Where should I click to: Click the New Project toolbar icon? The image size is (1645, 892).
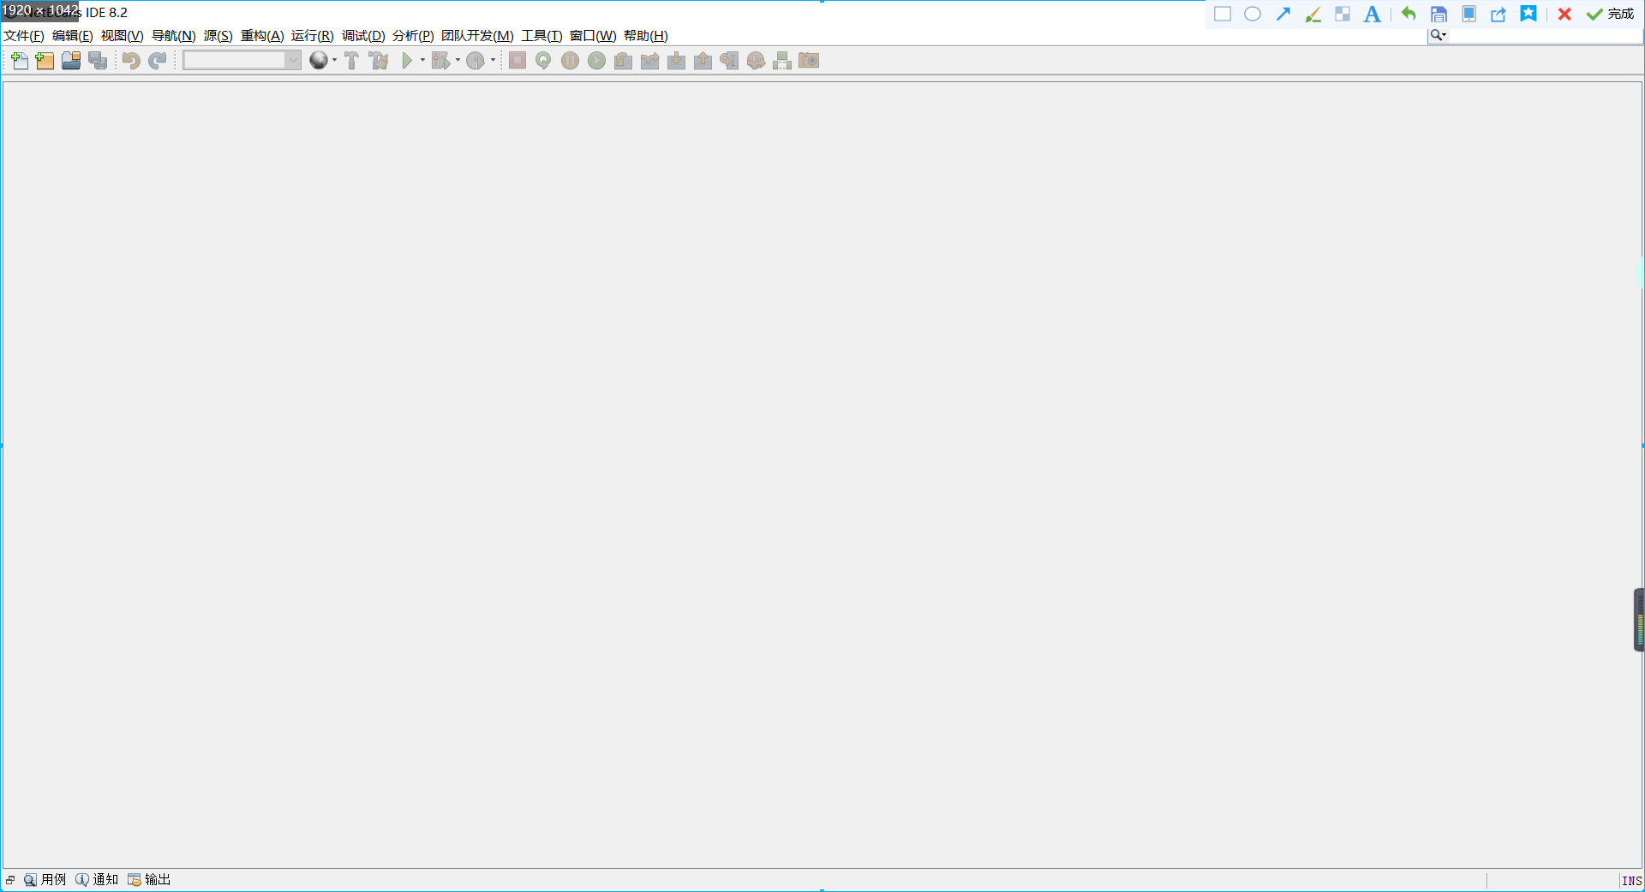[45, 60]
